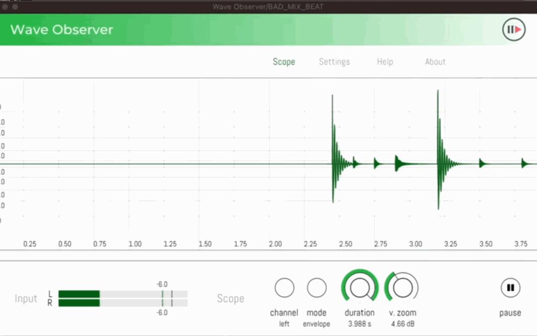Click the left channel value text

click(x=284, y=324)
